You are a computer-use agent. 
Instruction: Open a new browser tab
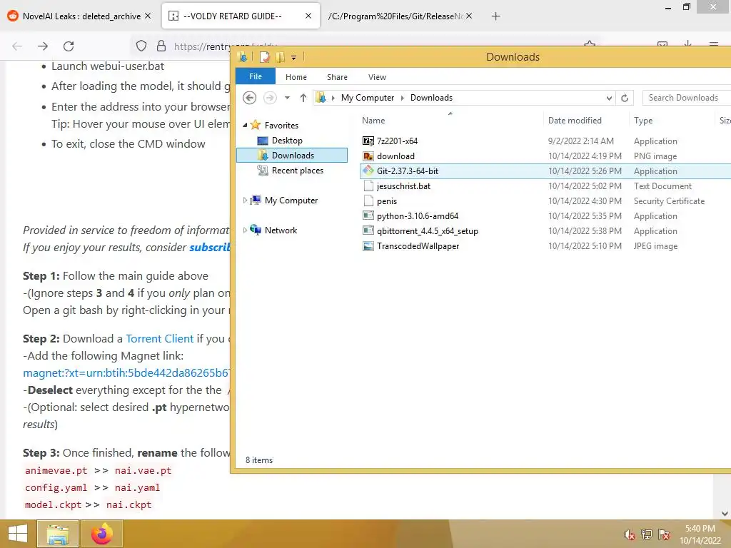click(x=495, y=16)
